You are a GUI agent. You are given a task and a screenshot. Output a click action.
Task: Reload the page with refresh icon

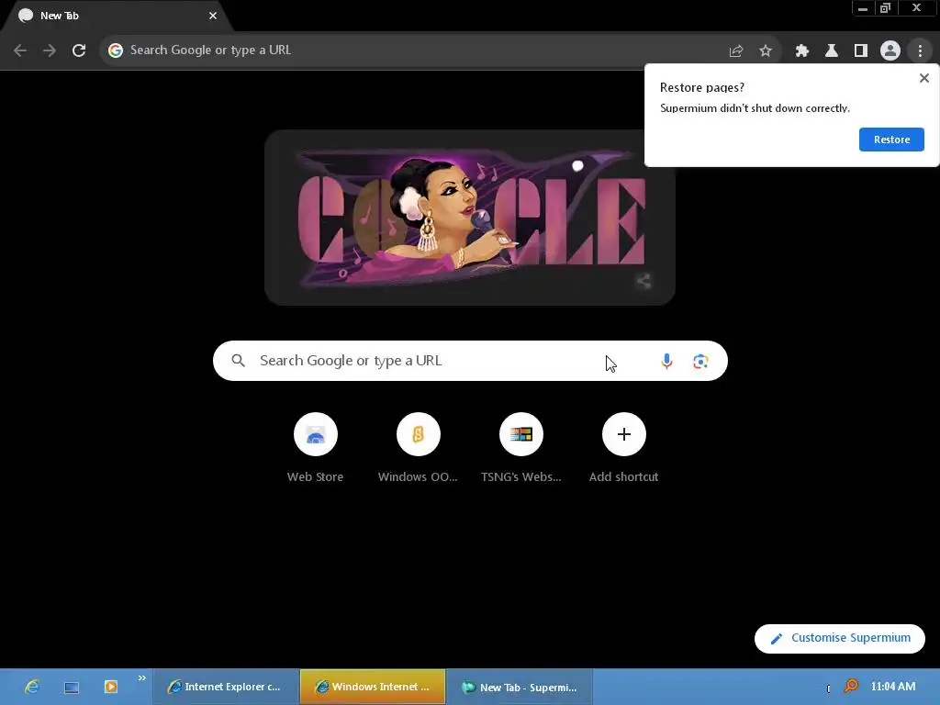click(79, 50)
